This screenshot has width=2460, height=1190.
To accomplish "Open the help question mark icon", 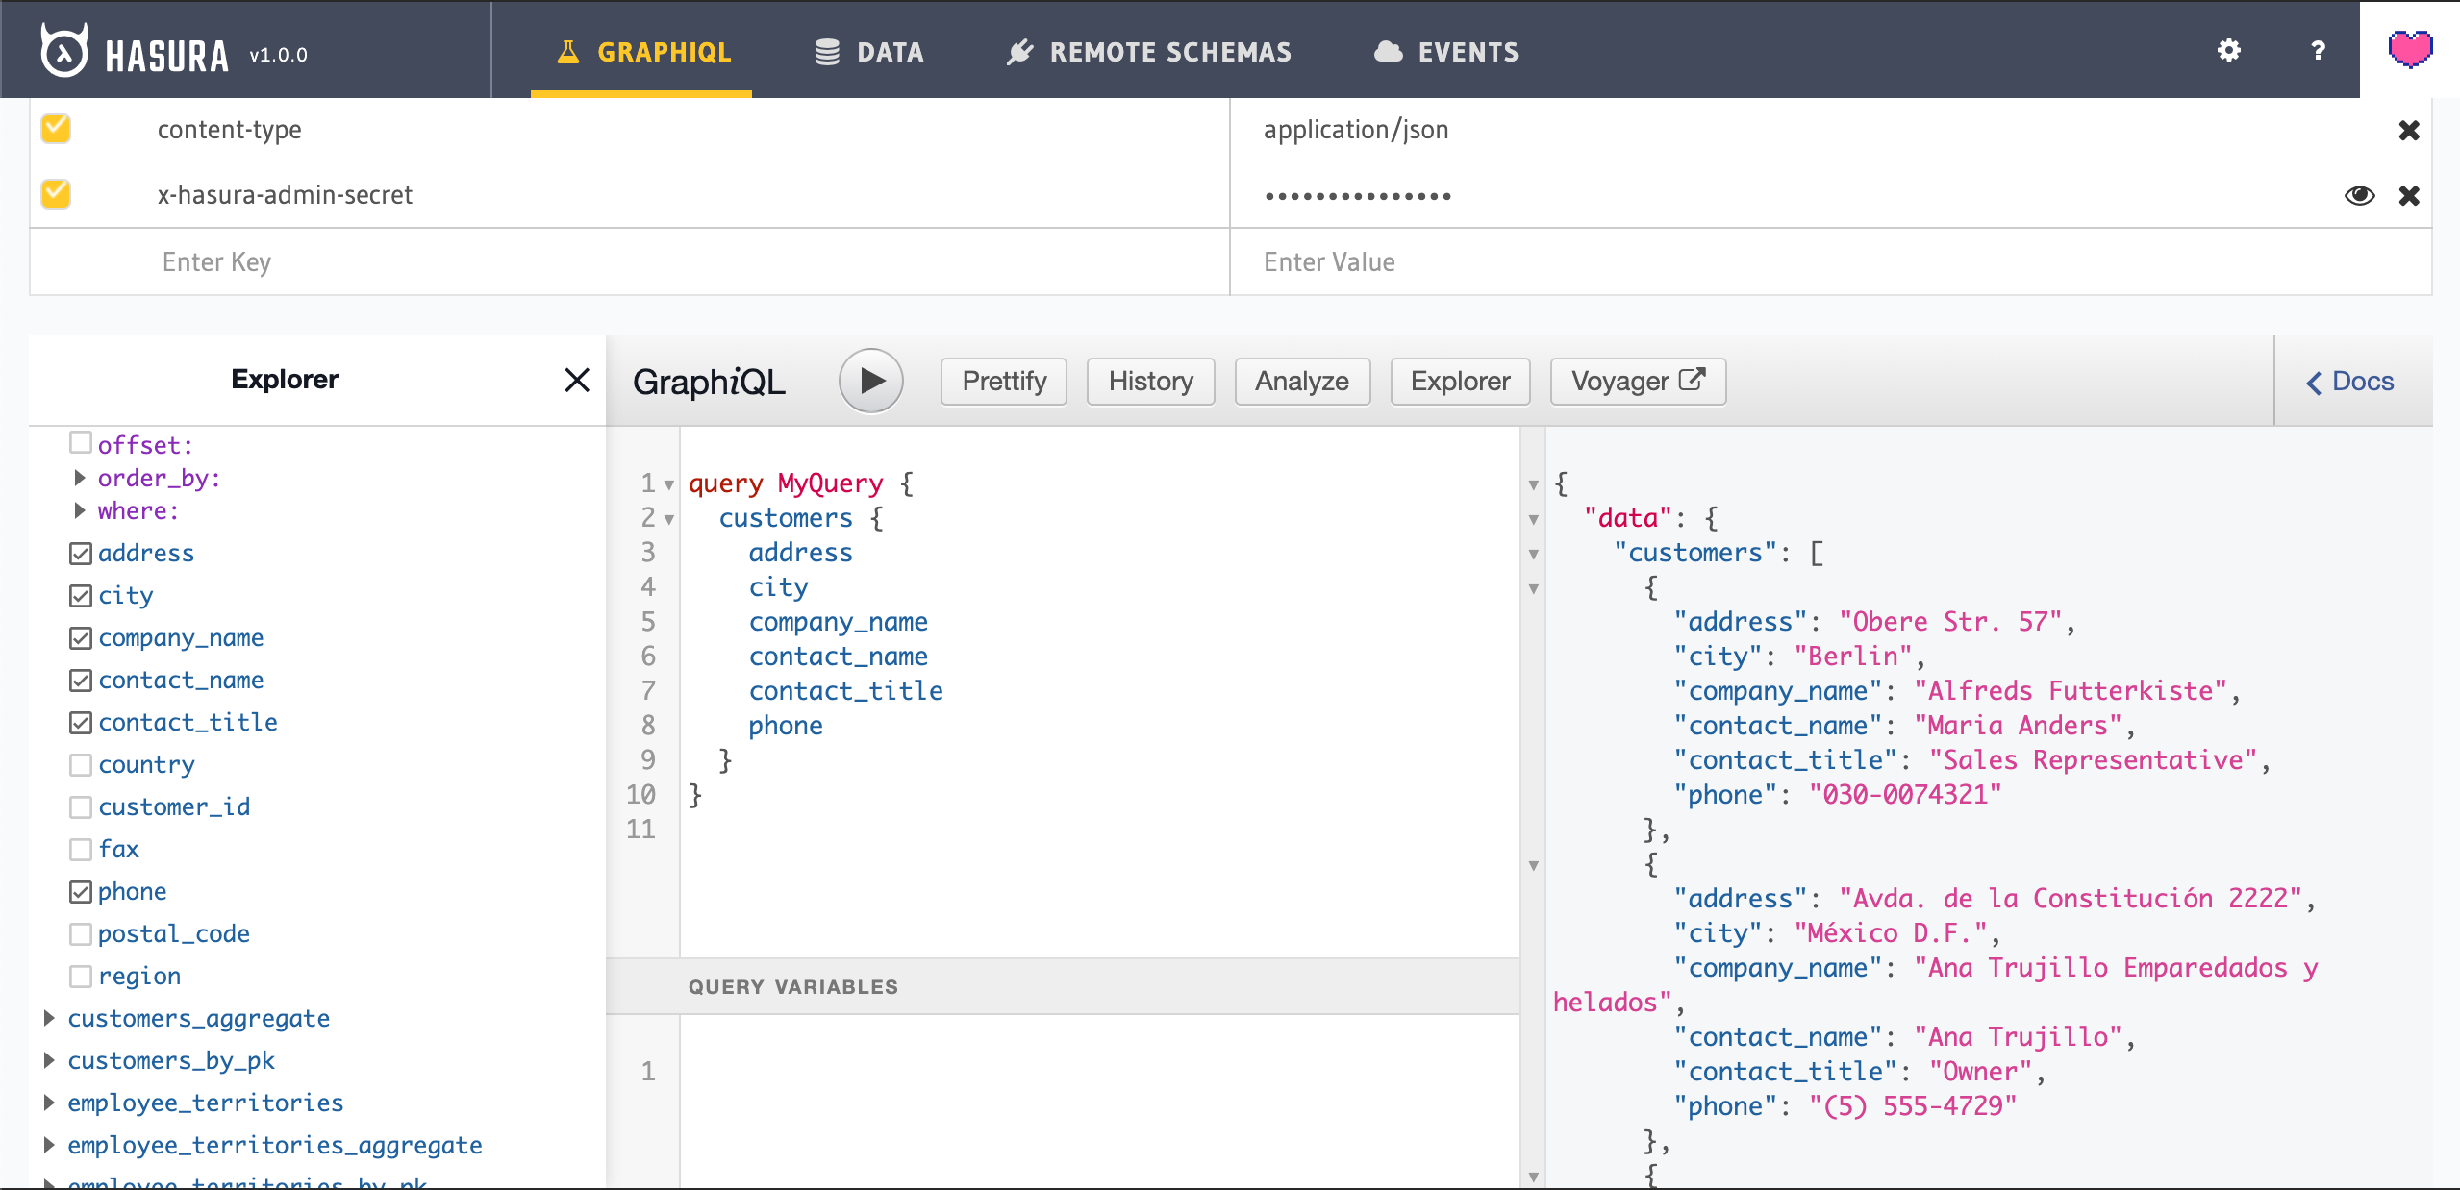I will pyautogui.click(x=2318, y=50).
